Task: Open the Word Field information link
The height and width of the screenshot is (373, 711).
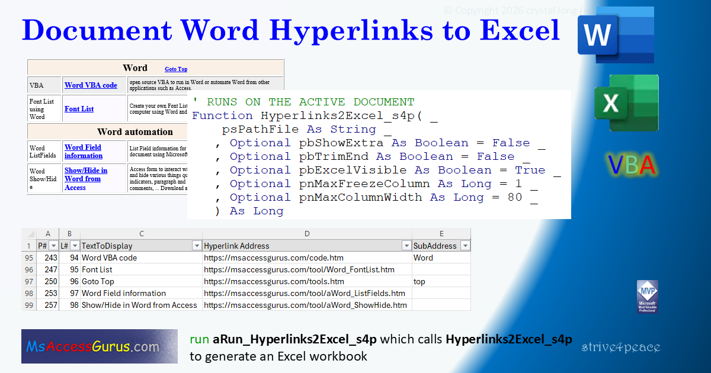Action: (84, 152)
